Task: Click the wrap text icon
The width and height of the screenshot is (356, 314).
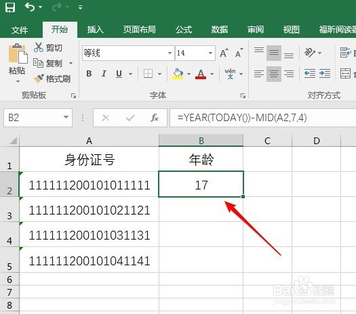Action: coord(345,53)
